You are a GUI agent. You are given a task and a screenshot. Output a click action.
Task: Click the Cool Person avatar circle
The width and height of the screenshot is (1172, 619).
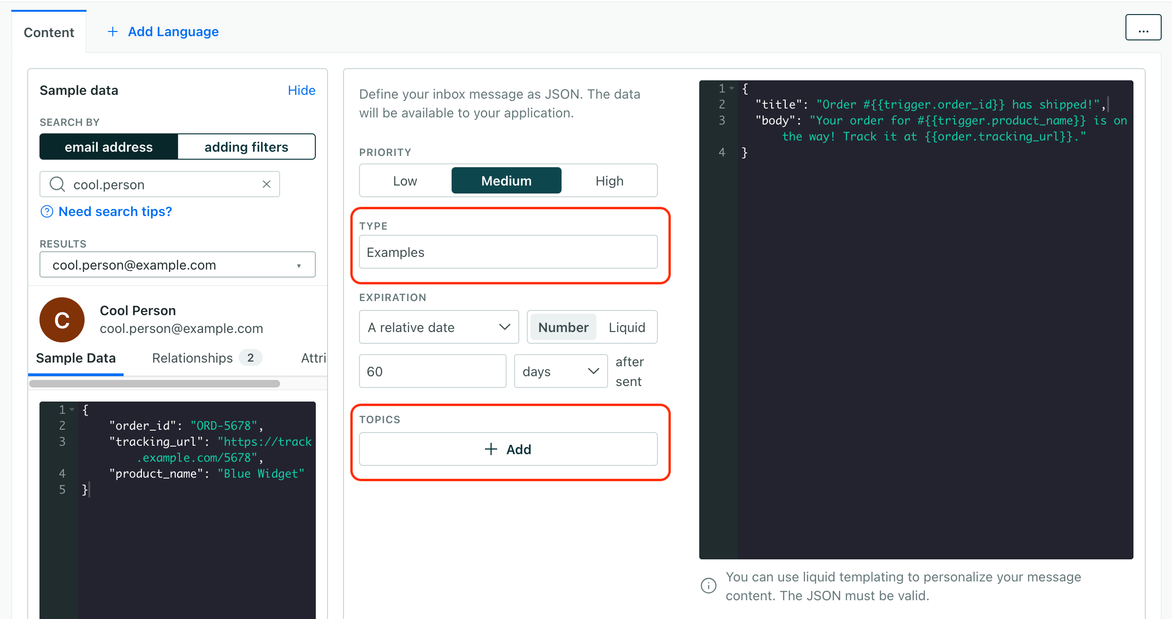tap(62, 319)
